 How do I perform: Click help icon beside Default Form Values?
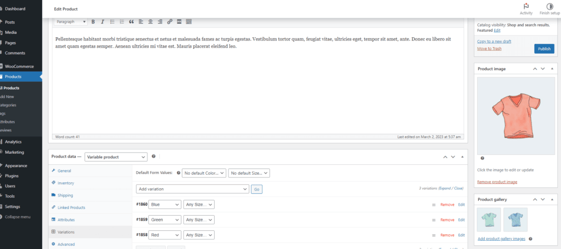click(179, 172)
